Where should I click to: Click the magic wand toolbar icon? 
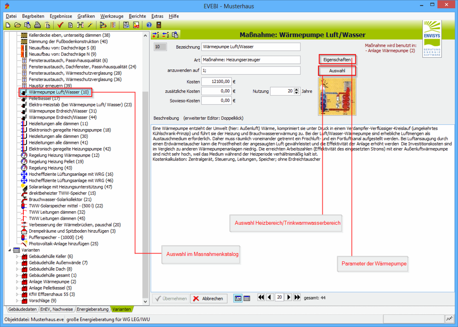[x=90, y=25]
